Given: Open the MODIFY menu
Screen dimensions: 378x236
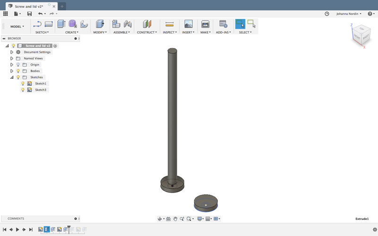Looking at the screenshot, I should (x=100, y=32).
